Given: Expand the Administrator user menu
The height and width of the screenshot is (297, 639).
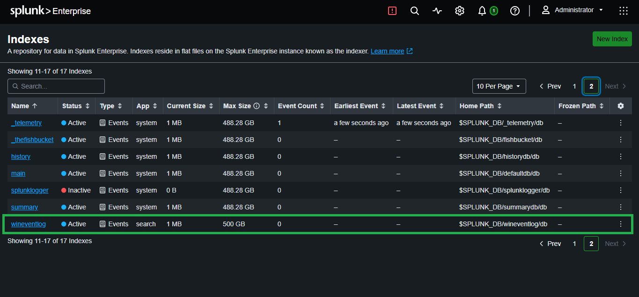Looking at the screenshot, I should click(573, 10).
